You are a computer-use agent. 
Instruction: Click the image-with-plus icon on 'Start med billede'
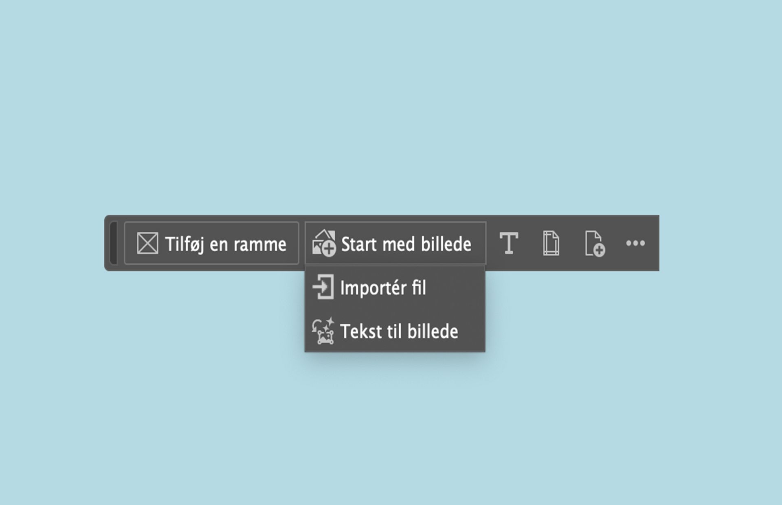click(x=324, y=243)
